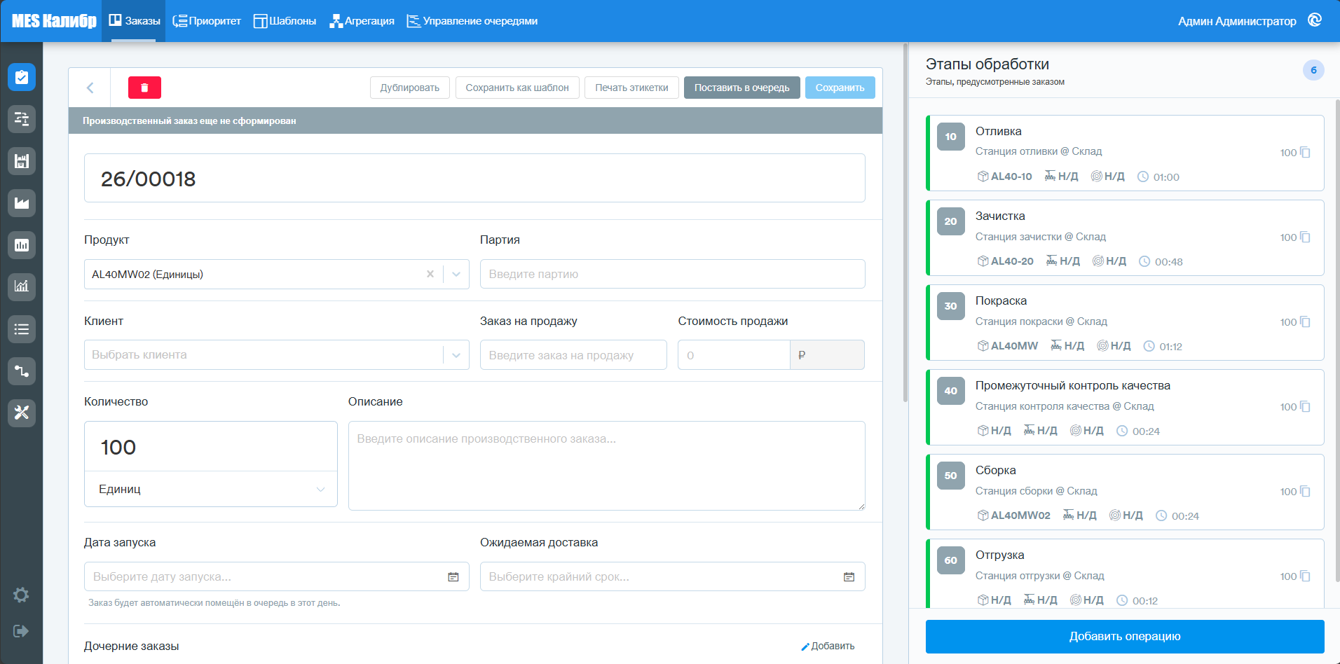Screen dimensions: 1340x664
Task: Click the Заказ на продажу input field
Action: [x=573, y=355]
